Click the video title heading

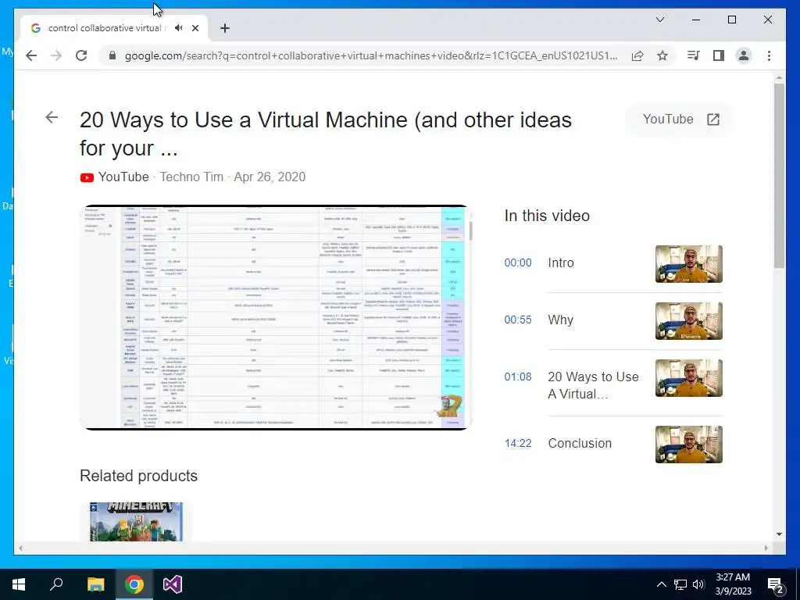click(x=326, y=134)
